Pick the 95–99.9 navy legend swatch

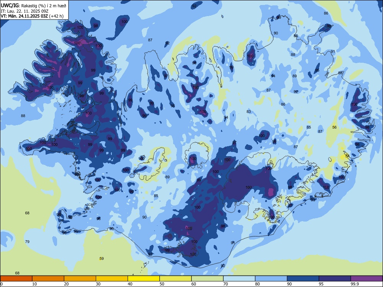(x=335, y=279)
